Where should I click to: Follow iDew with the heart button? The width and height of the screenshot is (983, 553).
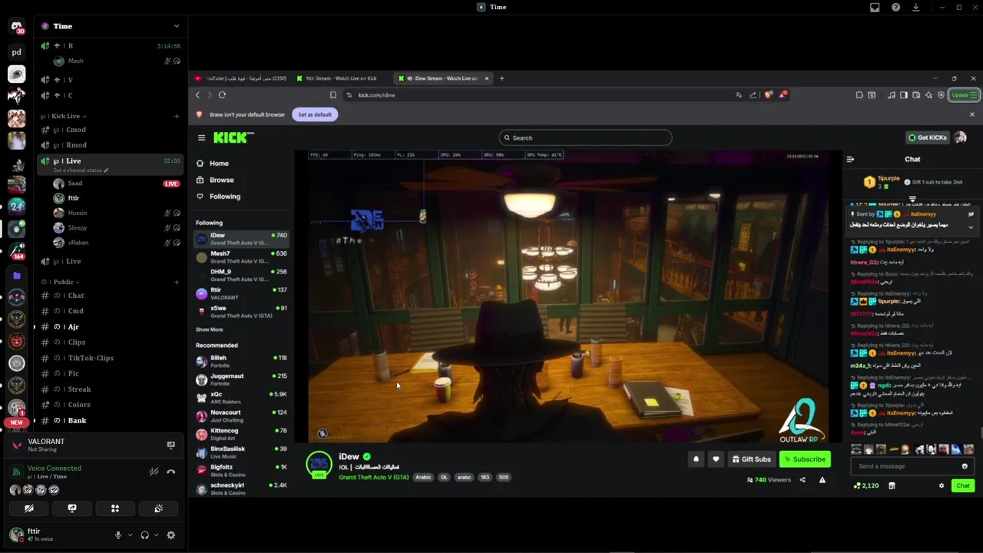[716, 459]
